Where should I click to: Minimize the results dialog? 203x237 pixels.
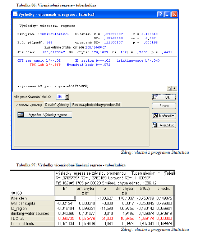(167, 14)
